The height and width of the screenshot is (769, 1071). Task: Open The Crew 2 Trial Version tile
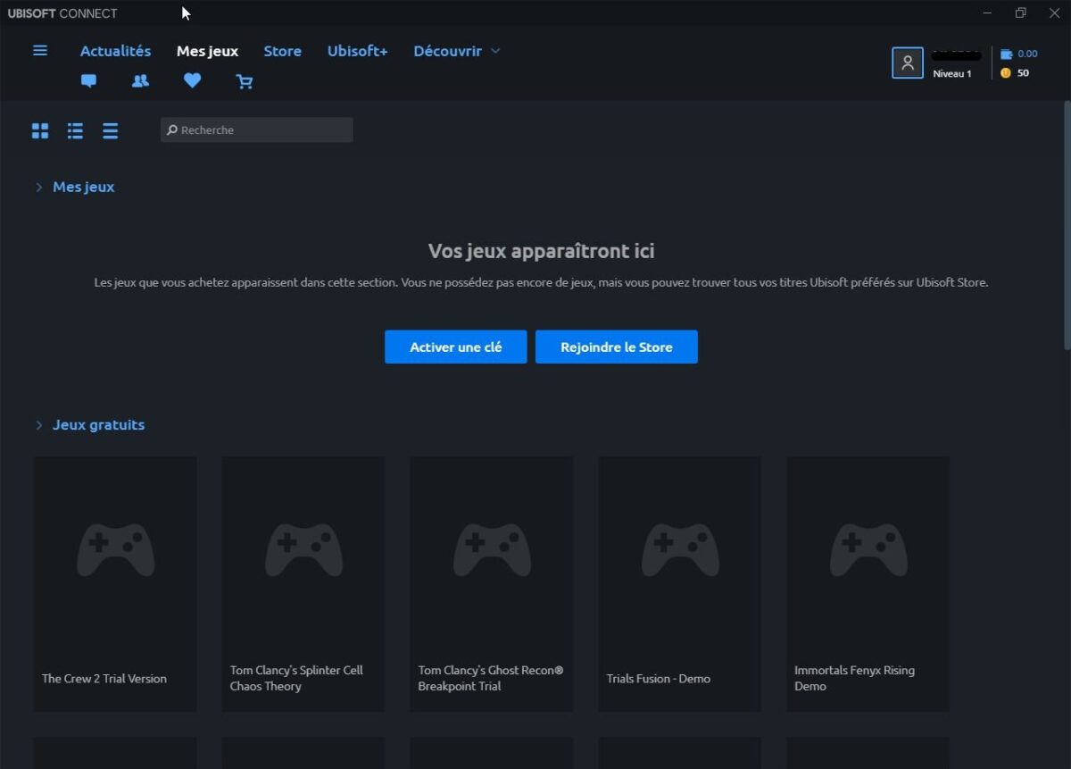[115, 584]
